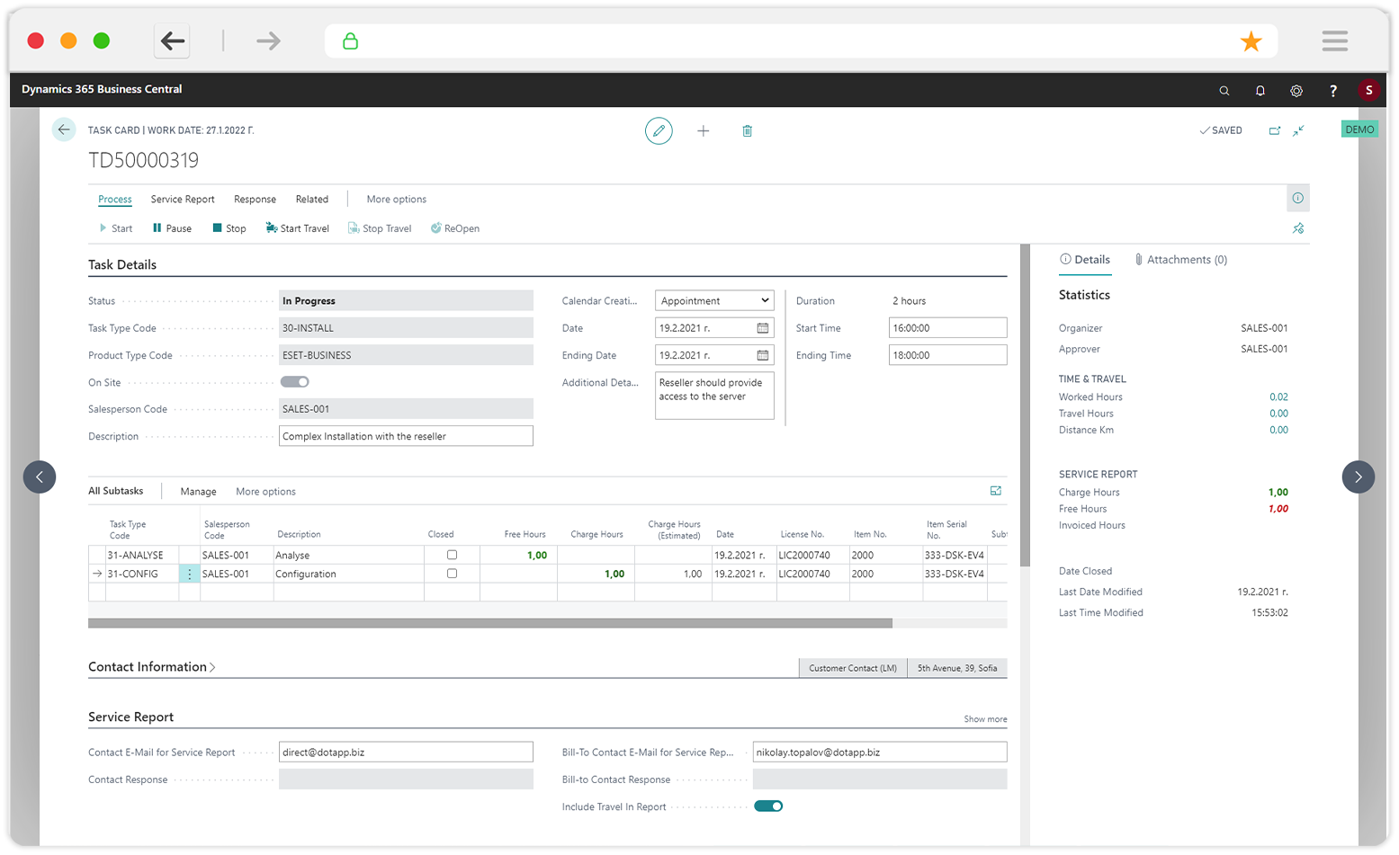Click the edit pencil icon
Viewport: 1399px width, 855px height.
[659, 131]
